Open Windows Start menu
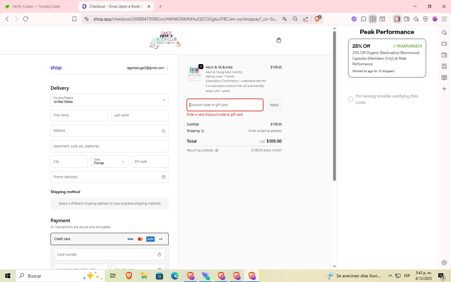This screenshot has height=282, width=451. (8, 276)
